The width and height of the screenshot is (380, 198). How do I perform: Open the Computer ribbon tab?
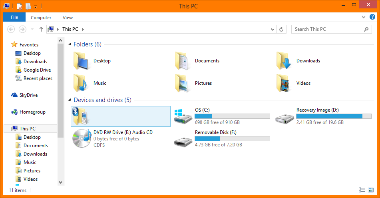pyautogui.click(x=41, y=18)
